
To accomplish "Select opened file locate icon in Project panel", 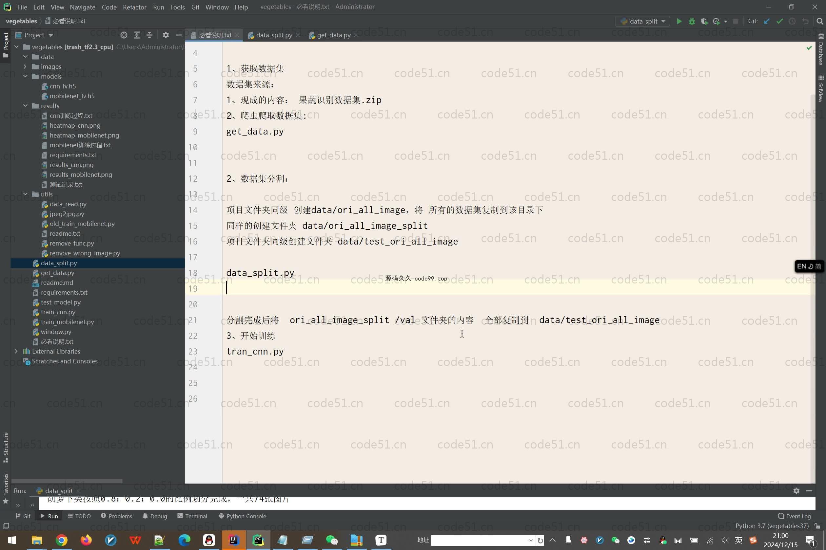I will coord(124,35).
